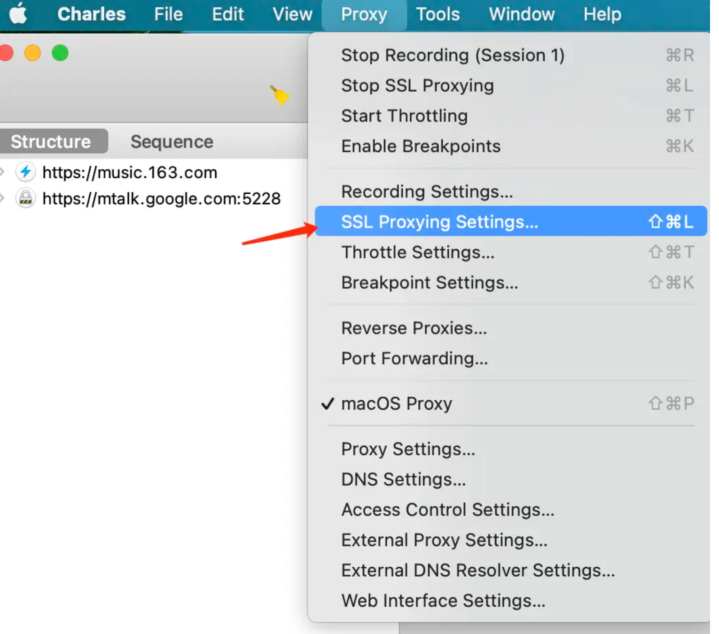The height and width of the screenshot is (634, 719).
Task: Open the Tools menu
Action: coord(438,14)
